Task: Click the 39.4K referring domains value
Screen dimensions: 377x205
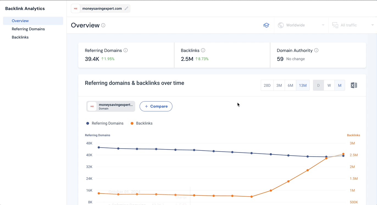Action: click(92, 59)
